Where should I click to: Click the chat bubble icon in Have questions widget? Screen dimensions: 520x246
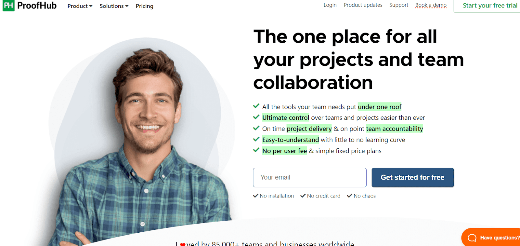click(x=472, y=238)
